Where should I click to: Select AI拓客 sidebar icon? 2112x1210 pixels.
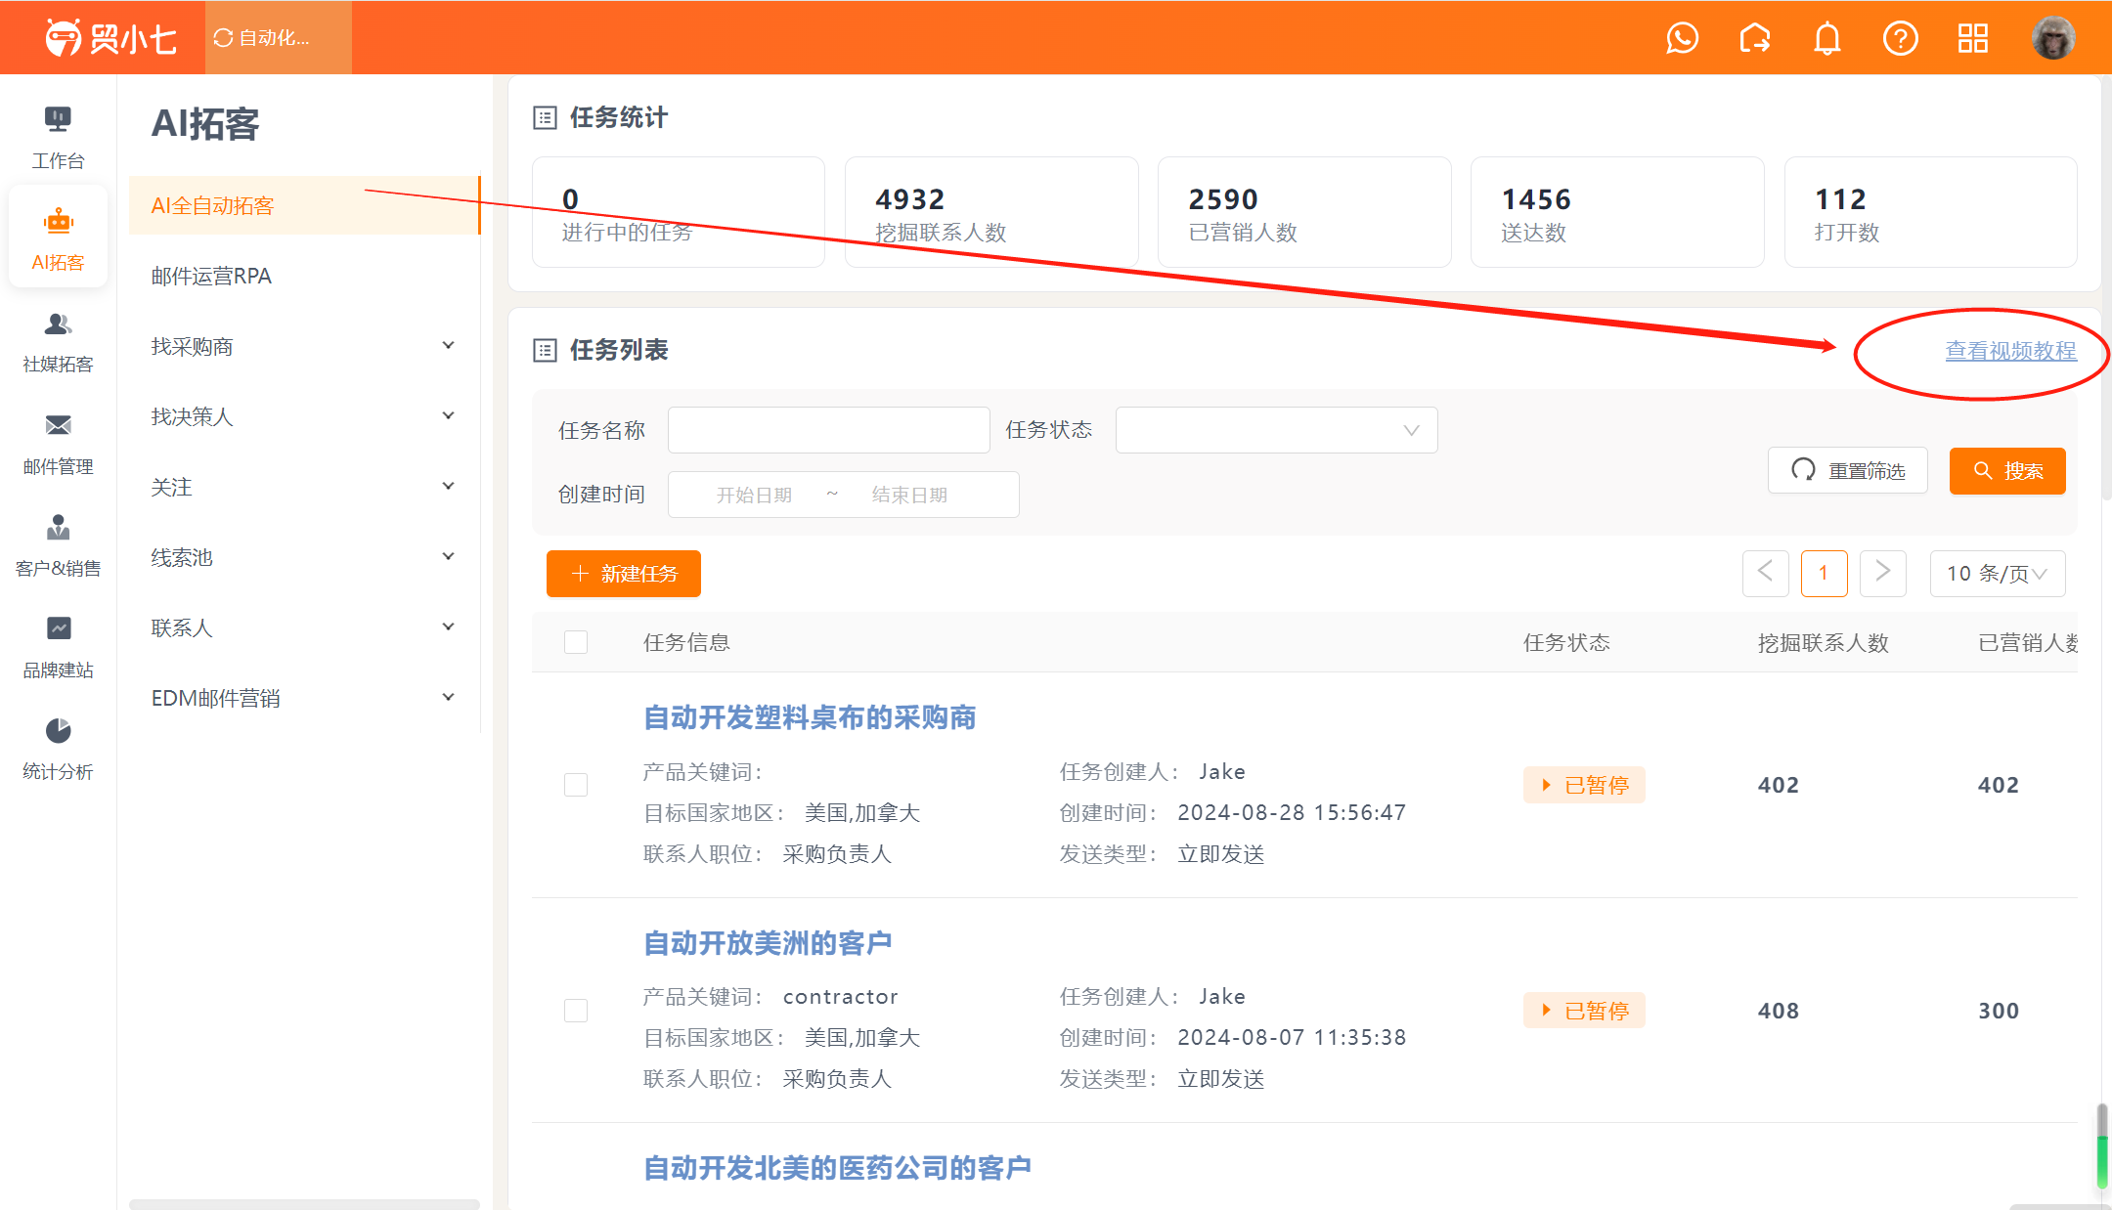[x=58, y=238]
